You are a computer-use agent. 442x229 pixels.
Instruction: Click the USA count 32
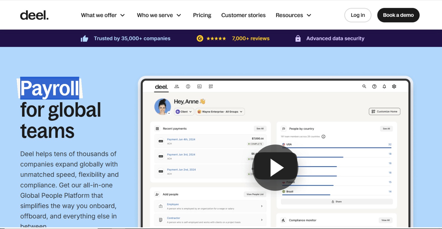(x=390, y=144)
